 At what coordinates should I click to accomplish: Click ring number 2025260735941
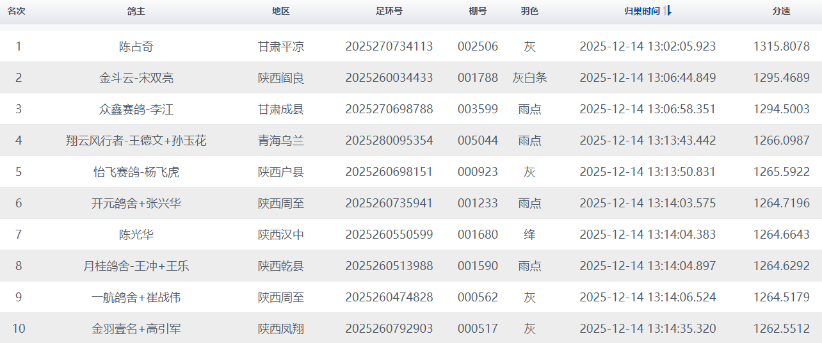click(389, 203)
